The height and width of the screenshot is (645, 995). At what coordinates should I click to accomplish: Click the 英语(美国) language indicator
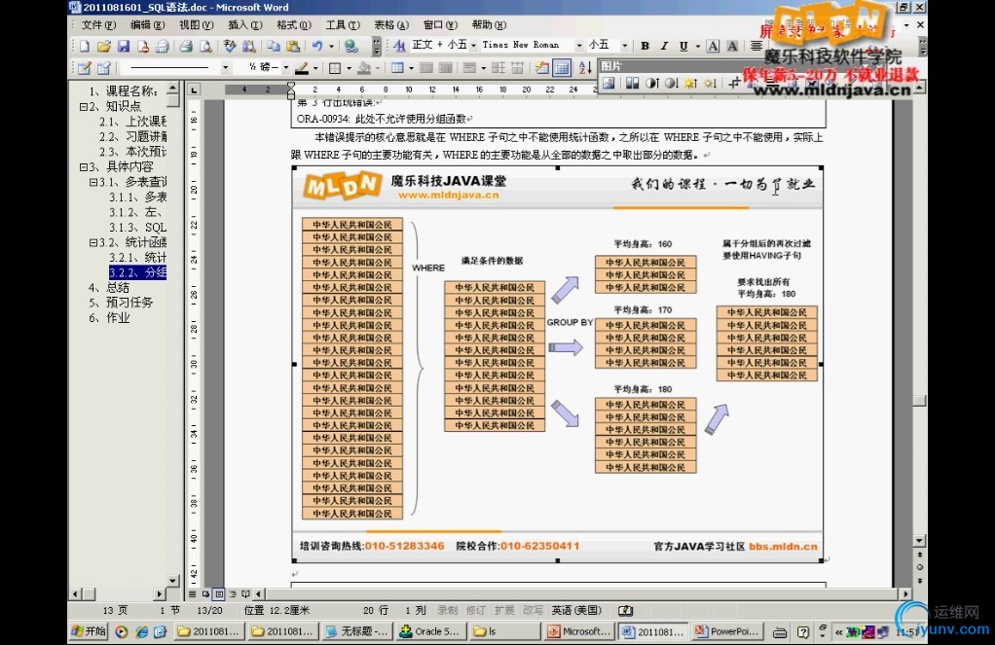tap(576, 610)
